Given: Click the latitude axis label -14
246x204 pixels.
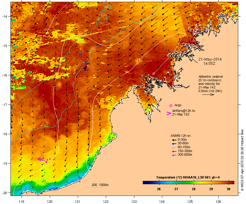Looking at the screenshot, I should 4,16.
